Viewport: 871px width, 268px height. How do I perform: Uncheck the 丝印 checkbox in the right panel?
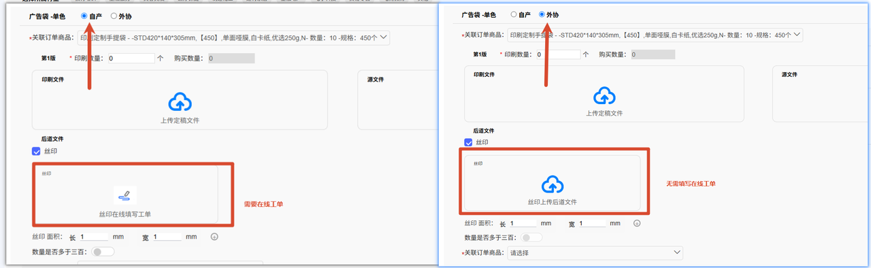coord(468,142)
